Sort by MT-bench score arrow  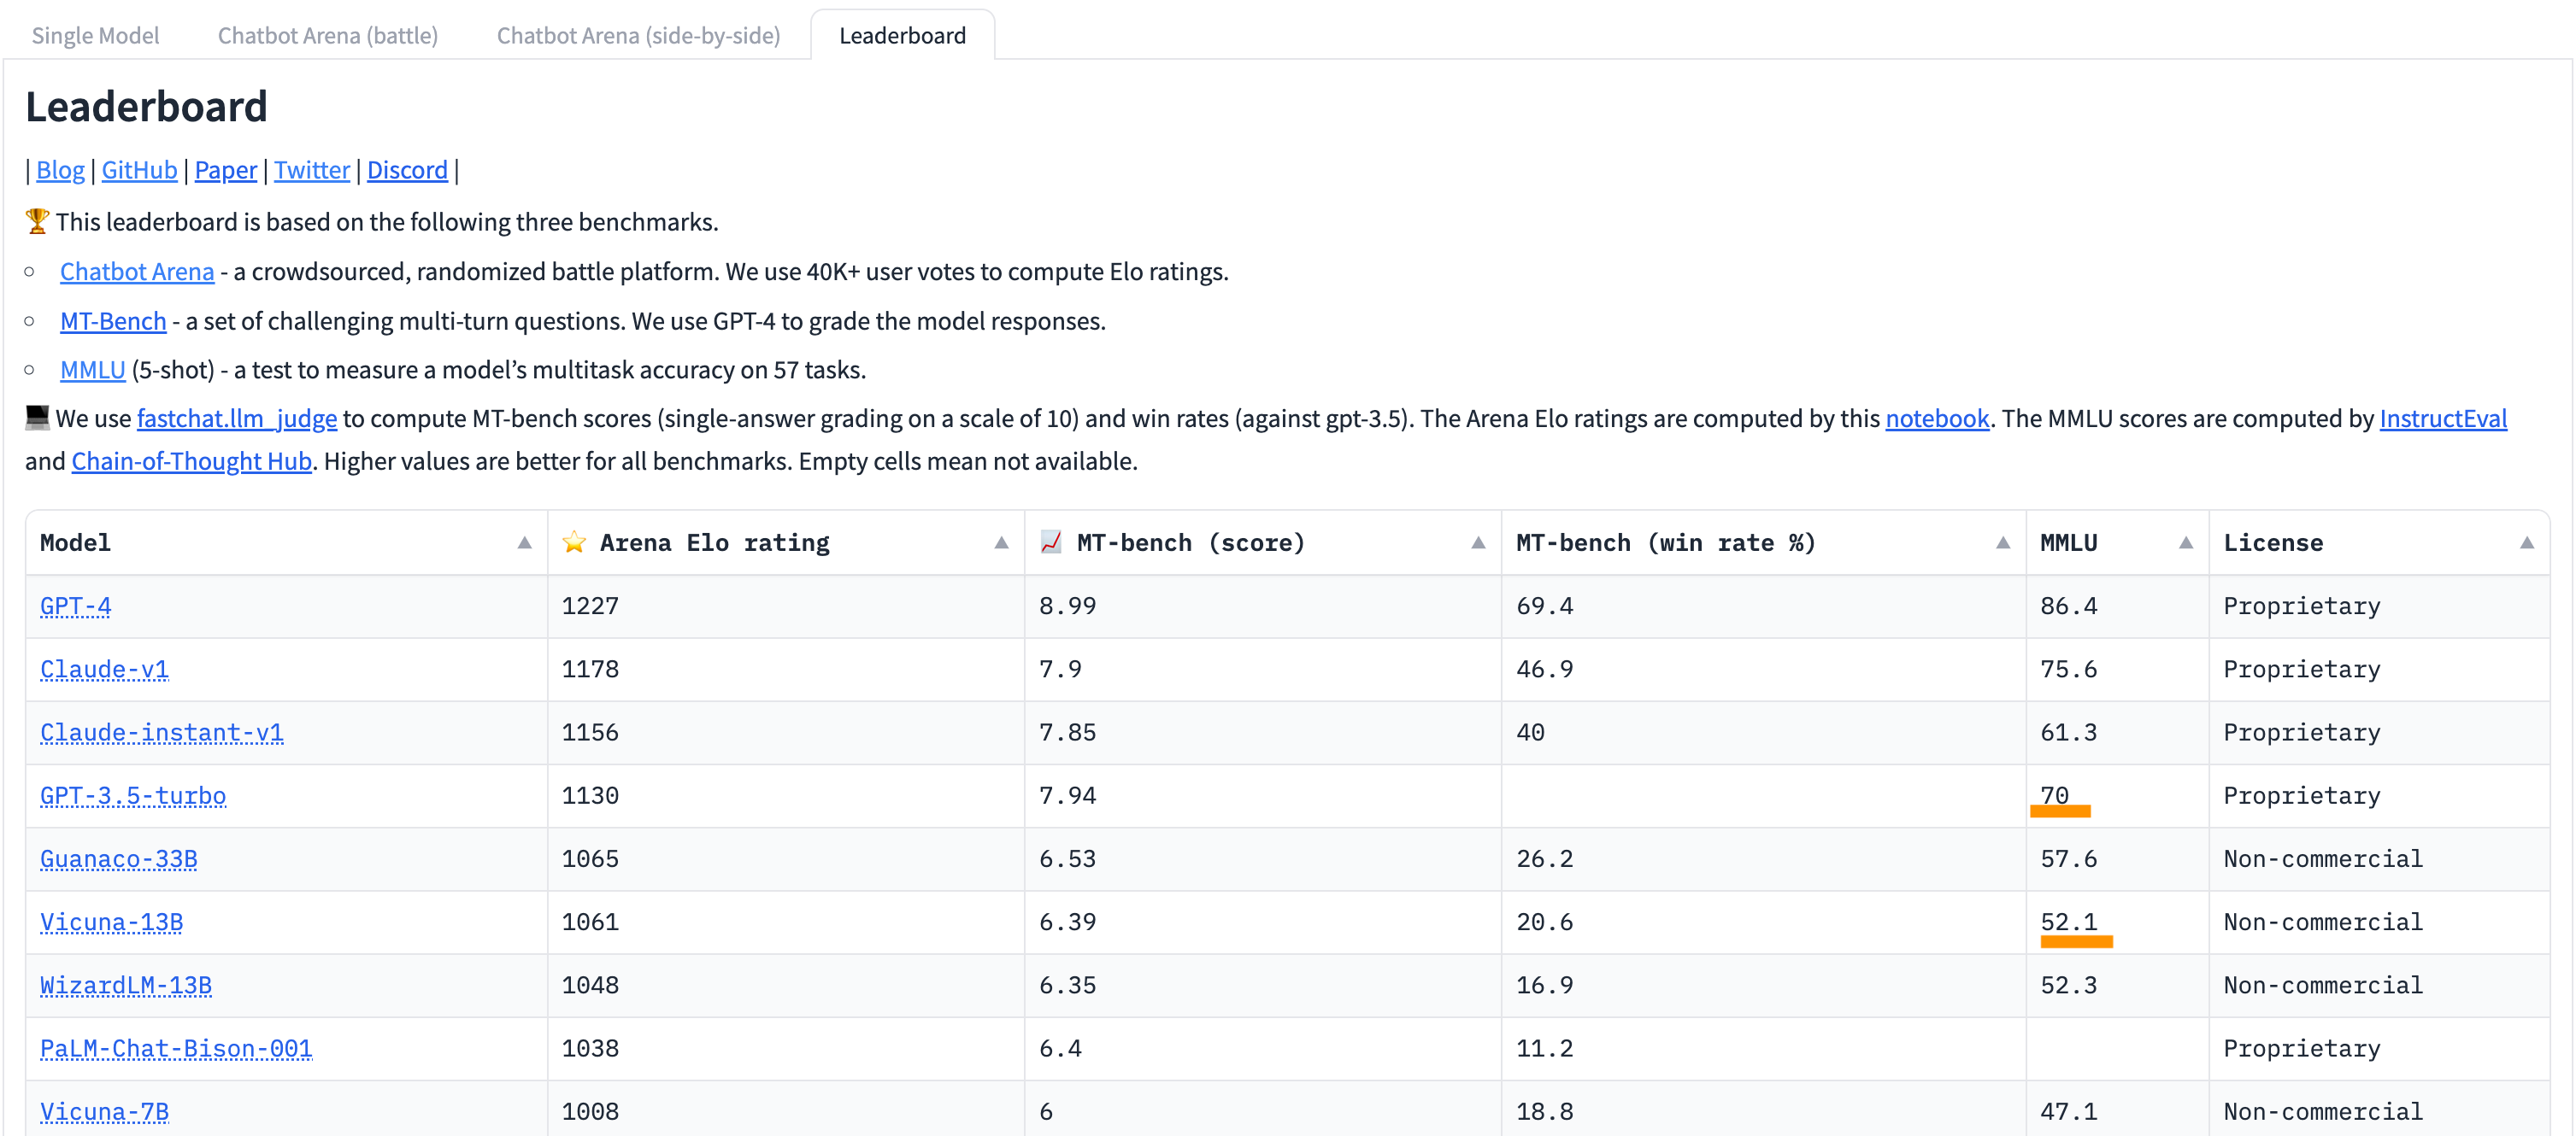click(x=1478, y=542)
